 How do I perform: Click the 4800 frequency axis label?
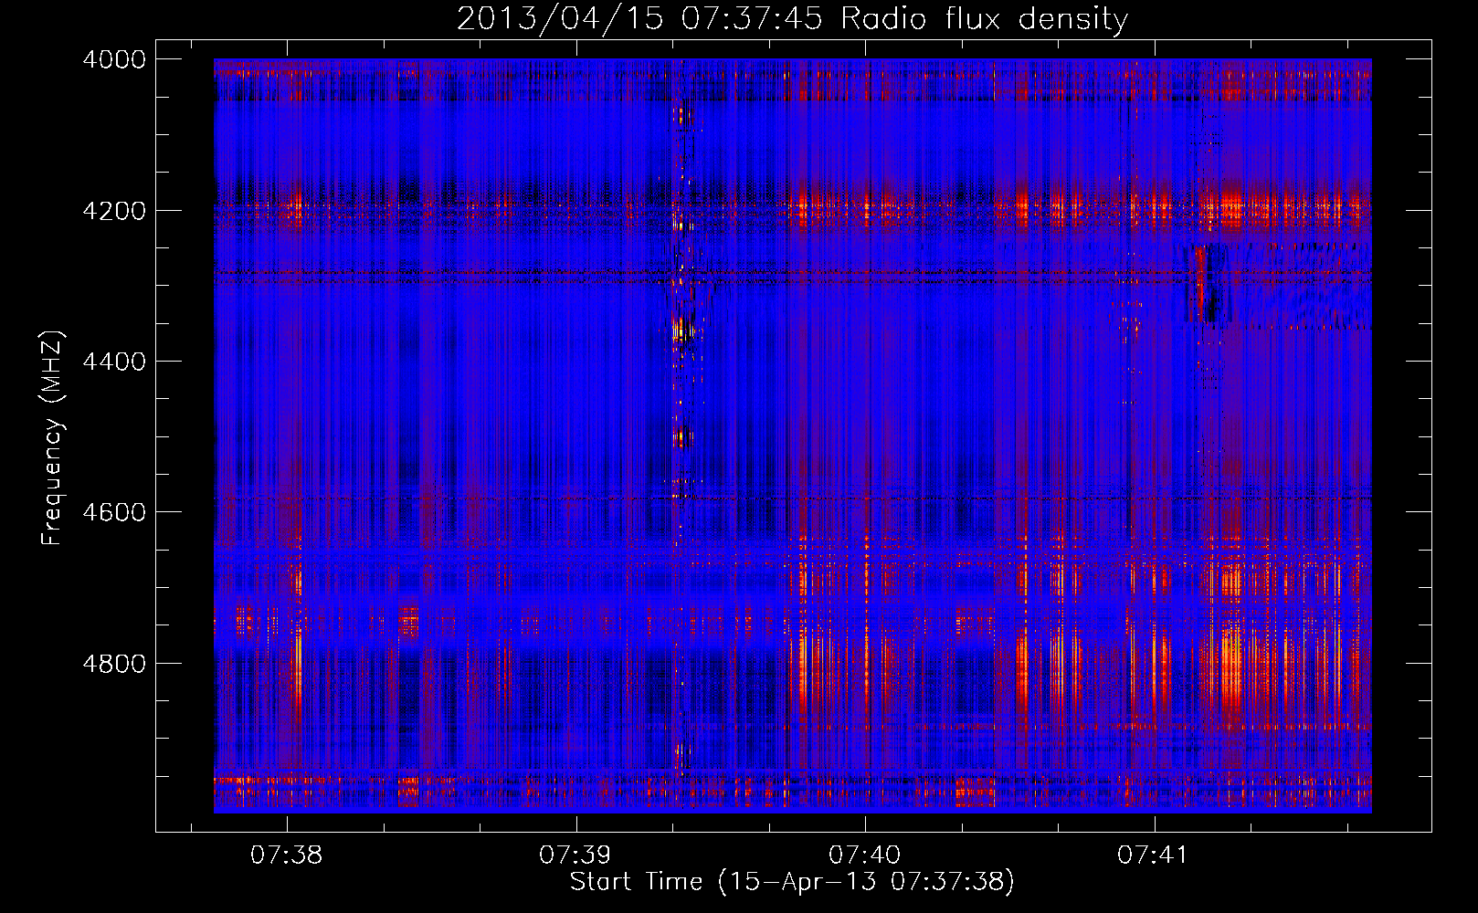click(x=114, y=664)
